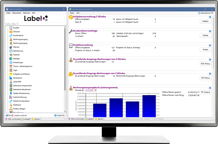Screen dimensions: 218x144
Task: Open Datei menu in Auswertungscenter window
Action: coord(72,13)
